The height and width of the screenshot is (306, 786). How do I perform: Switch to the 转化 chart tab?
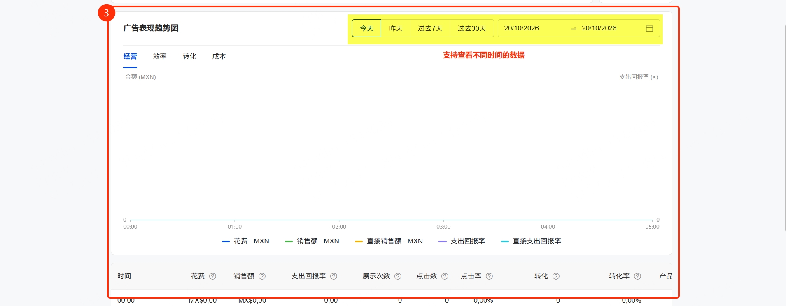tap(189, 56)
